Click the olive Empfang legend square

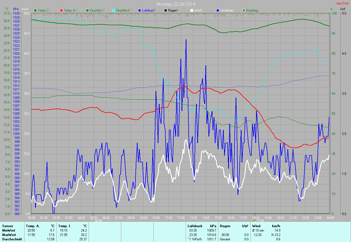click(244, 10)
